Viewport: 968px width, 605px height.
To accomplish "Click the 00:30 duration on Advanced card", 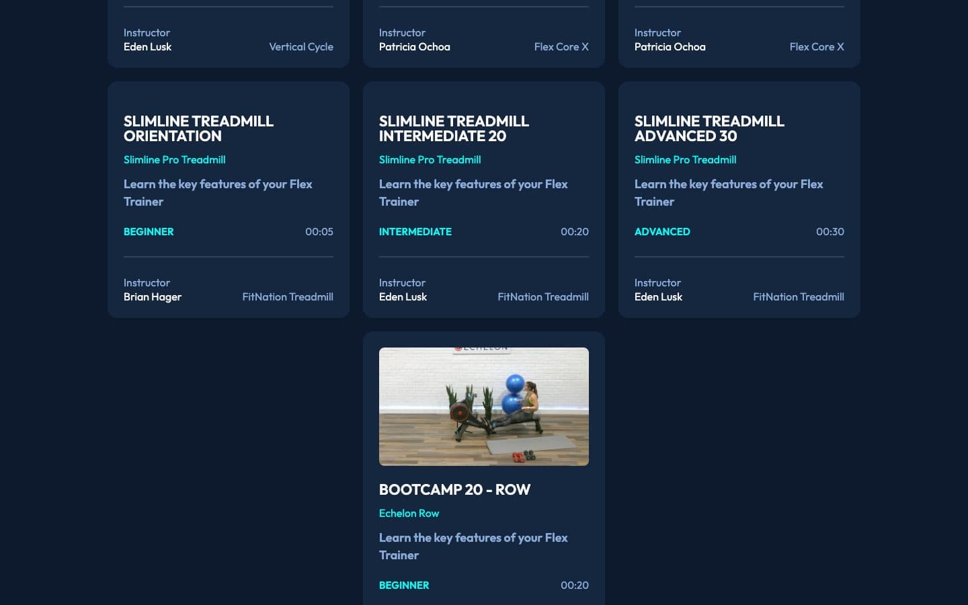I will point(830,231).
